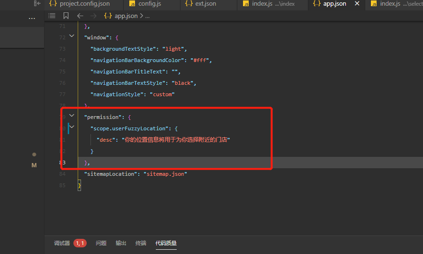Close the app.json tab

click(x=357, y=3)
